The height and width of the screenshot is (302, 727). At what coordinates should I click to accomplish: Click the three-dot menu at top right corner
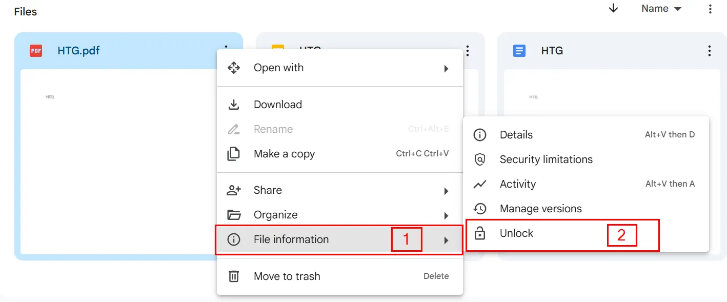pos(710,8)
